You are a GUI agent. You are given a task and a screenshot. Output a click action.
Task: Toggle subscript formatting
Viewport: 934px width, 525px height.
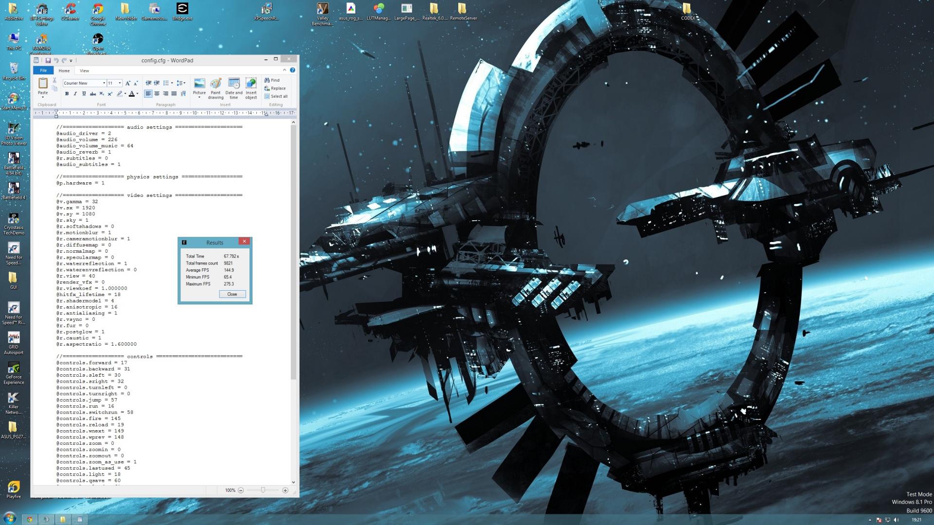[101, 94]
